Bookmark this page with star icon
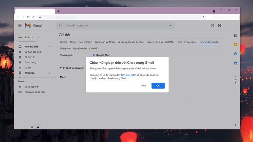The width and height of the screenshot is (253, 142). pos(203,17)
